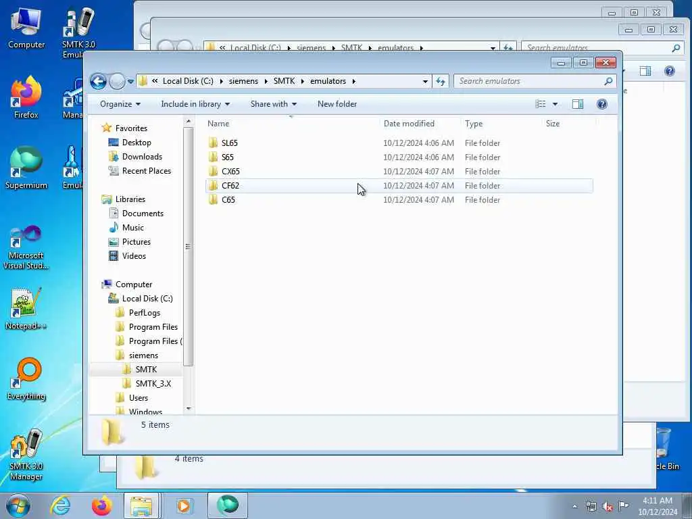The image size is (692, 519).
Task: Launch Microsoft Visual Studio shortcut
Action: click(x=26, y=247)
